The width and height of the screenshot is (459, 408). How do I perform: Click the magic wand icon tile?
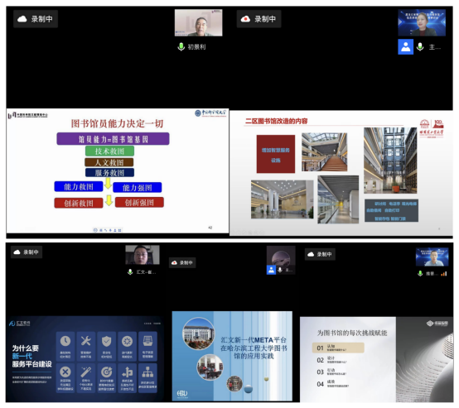86,377
